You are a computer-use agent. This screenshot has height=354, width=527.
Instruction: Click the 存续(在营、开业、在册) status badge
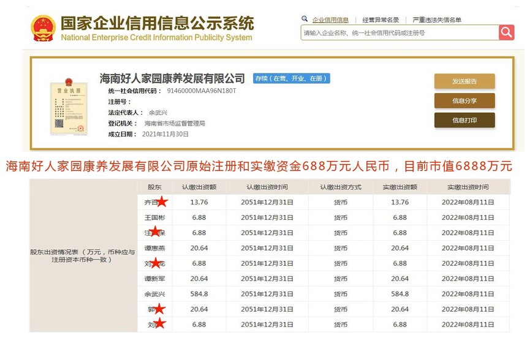292,78
